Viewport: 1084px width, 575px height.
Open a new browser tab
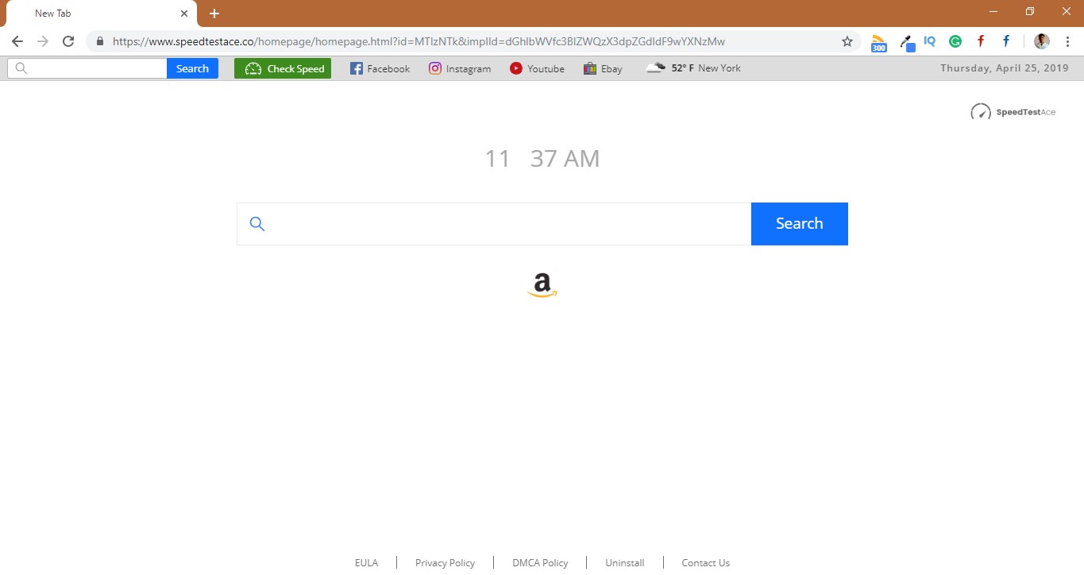click(x=214, y=13)
